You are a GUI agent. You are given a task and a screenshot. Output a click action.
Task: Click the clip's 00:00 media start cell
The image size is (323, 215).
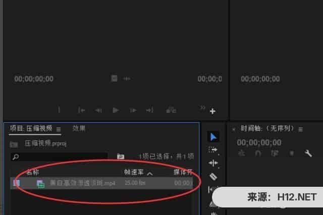tap(183, 183)
